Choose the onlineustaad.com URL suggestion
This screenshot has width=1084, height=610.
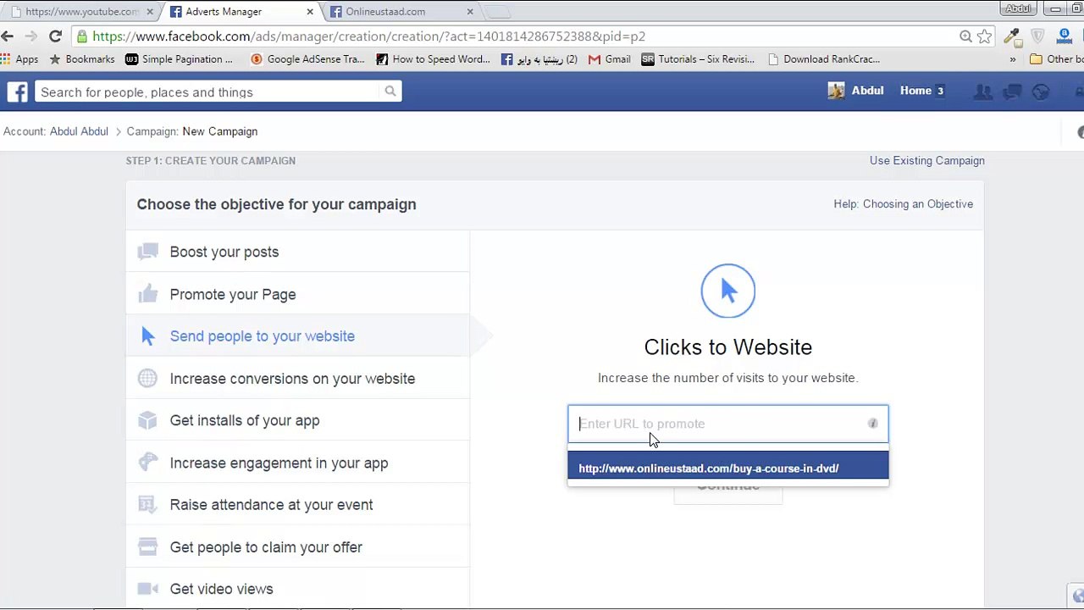[x=728, y=469]
